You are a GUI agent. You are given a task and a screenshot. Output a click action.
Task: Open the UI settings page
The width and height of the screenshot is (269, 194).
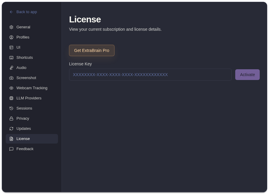32,47
